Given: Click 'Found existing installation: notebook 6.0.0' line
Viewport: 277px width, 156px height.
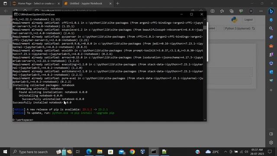Looking at the screenshot, I should pyautogui.click(x=53, y=92).
